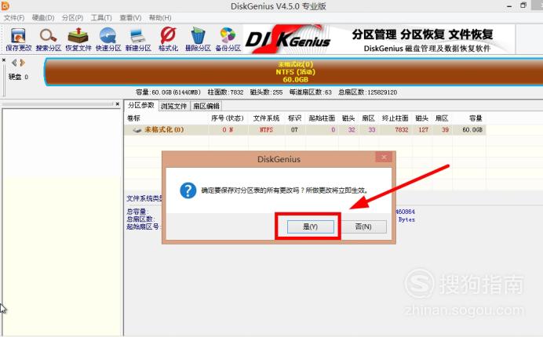Launch the 恢复文件 recover files tool
The width and height of the screenshot is (543, 337).
point(78,39)
